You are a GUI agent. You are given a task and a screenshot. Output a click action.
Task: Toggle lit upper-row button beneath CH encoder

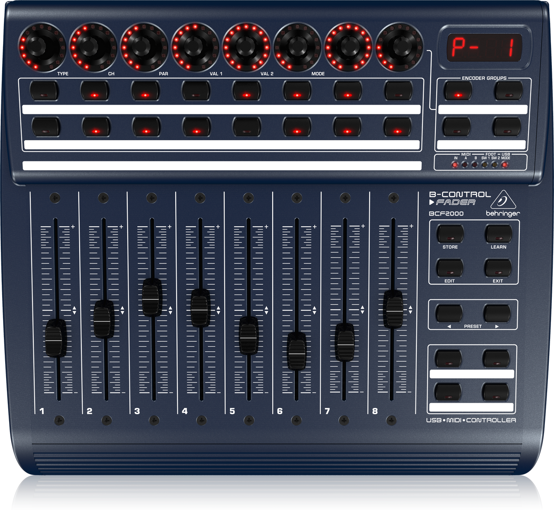click(x=94, y=91)
